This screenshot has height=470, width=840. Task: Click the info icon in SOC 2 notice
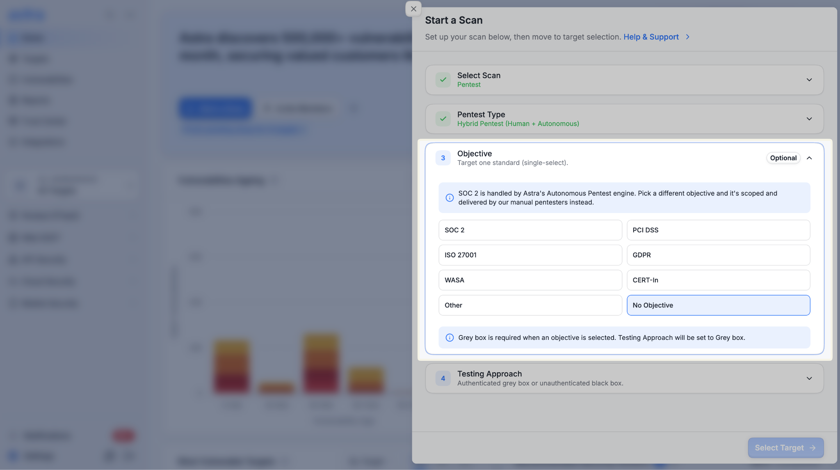pos(450,198)
